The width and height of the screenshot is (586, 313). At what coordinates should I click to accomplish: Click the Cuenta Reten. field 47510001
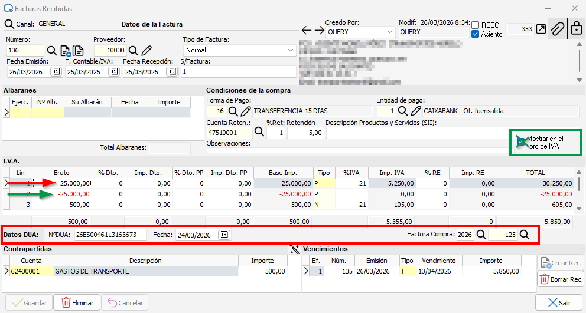pyautogui.click(x=229, y=133)
